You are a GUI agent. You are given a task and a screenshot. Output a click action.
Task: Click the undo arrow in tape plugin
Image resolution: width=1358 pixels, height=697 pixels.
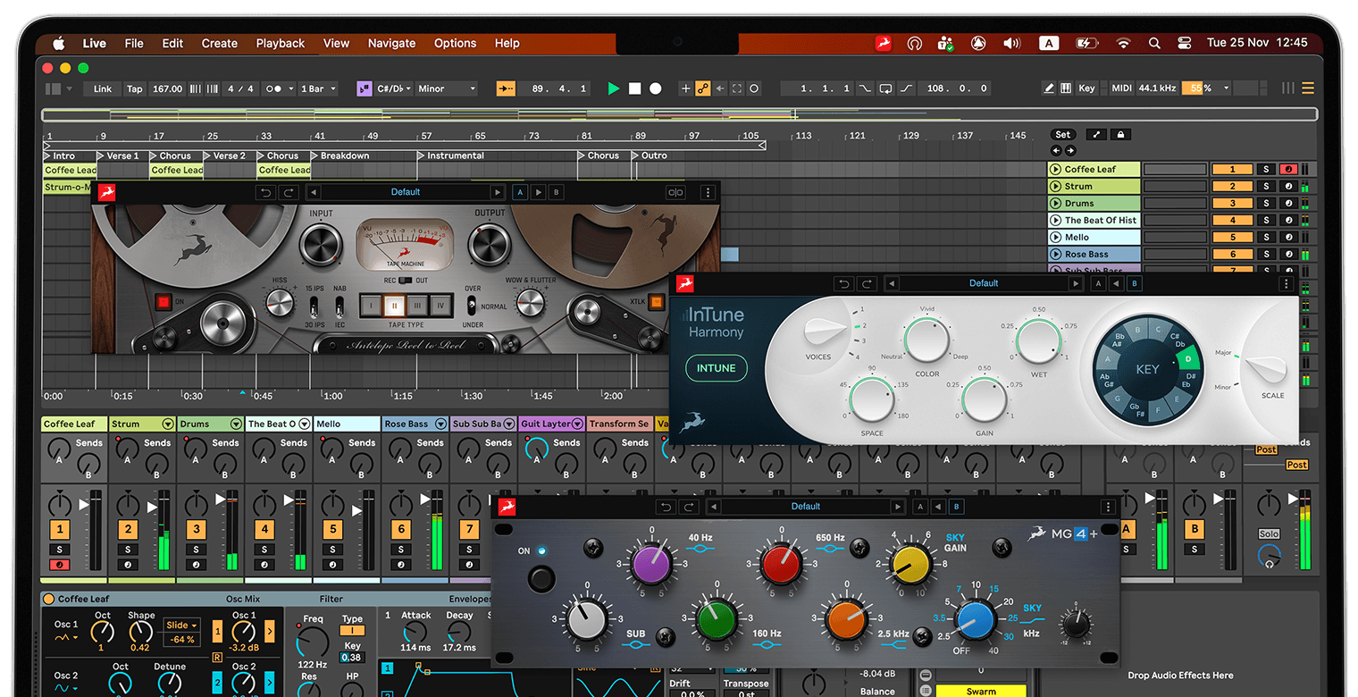264,192
